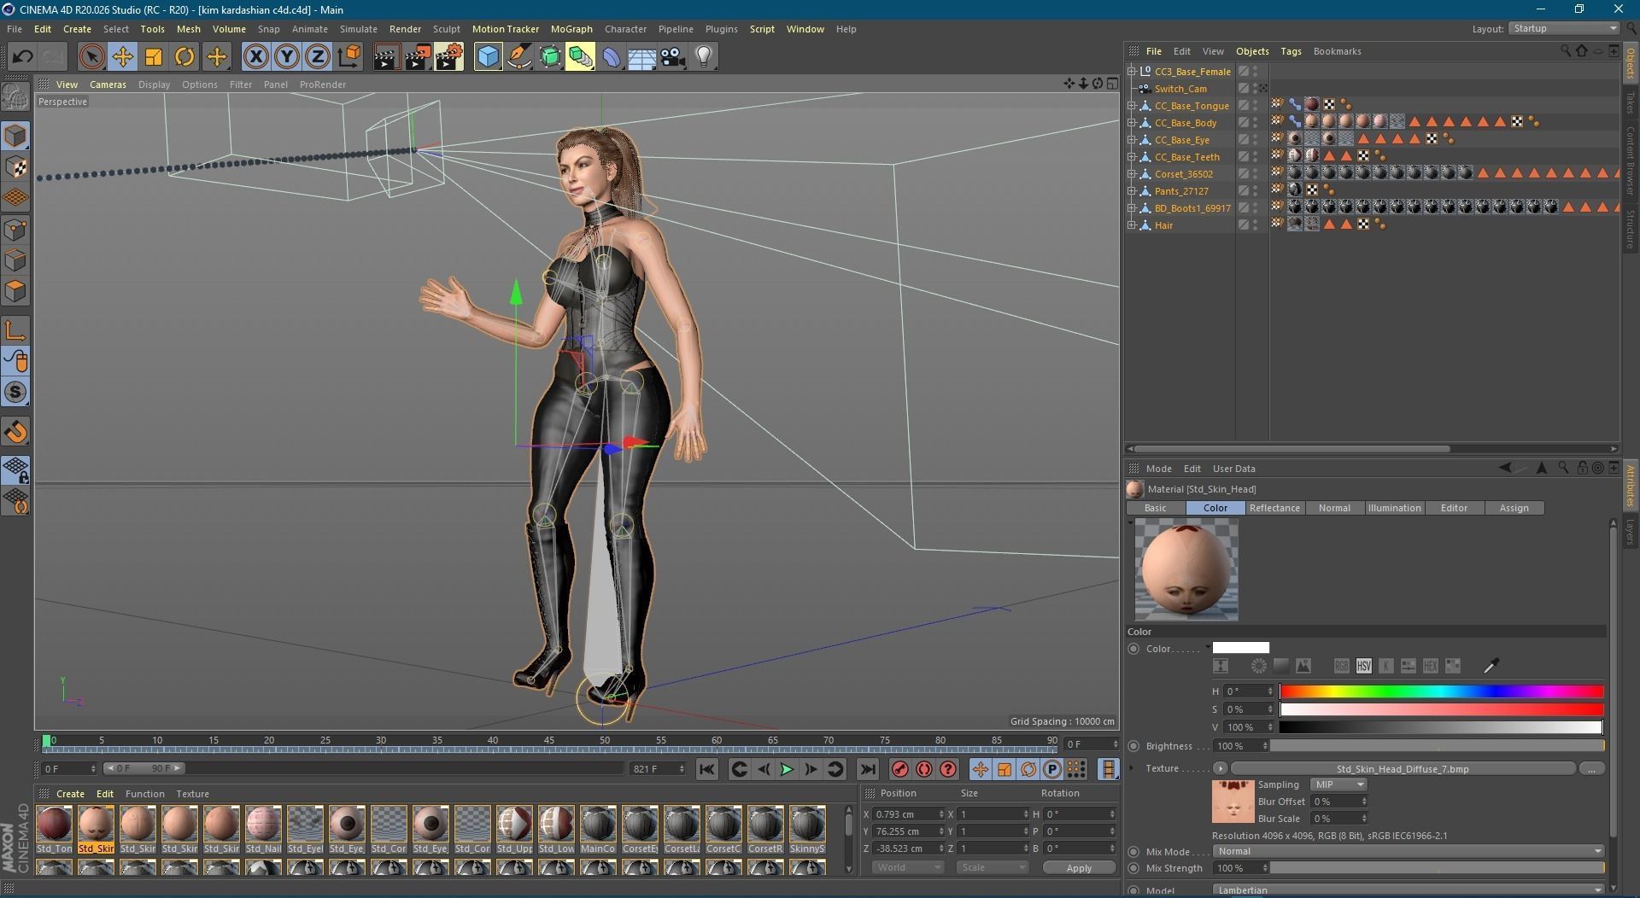Open the Editor material tab
The width and height of the screenshot is (1640, 898).
coord(1454,508)
